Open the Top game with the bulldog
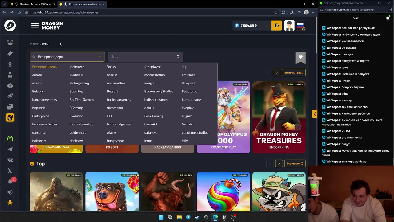The height and width of the screenshot is (222, 394). click(x=112, y=191)
